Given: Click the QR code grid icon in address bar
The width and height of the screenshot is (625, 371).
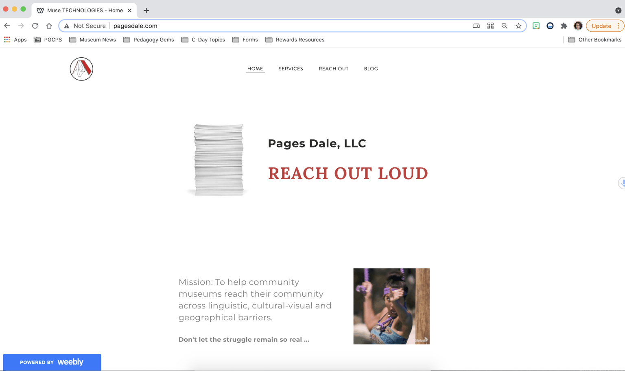Looking at the screenshot, I should point(491,26).
